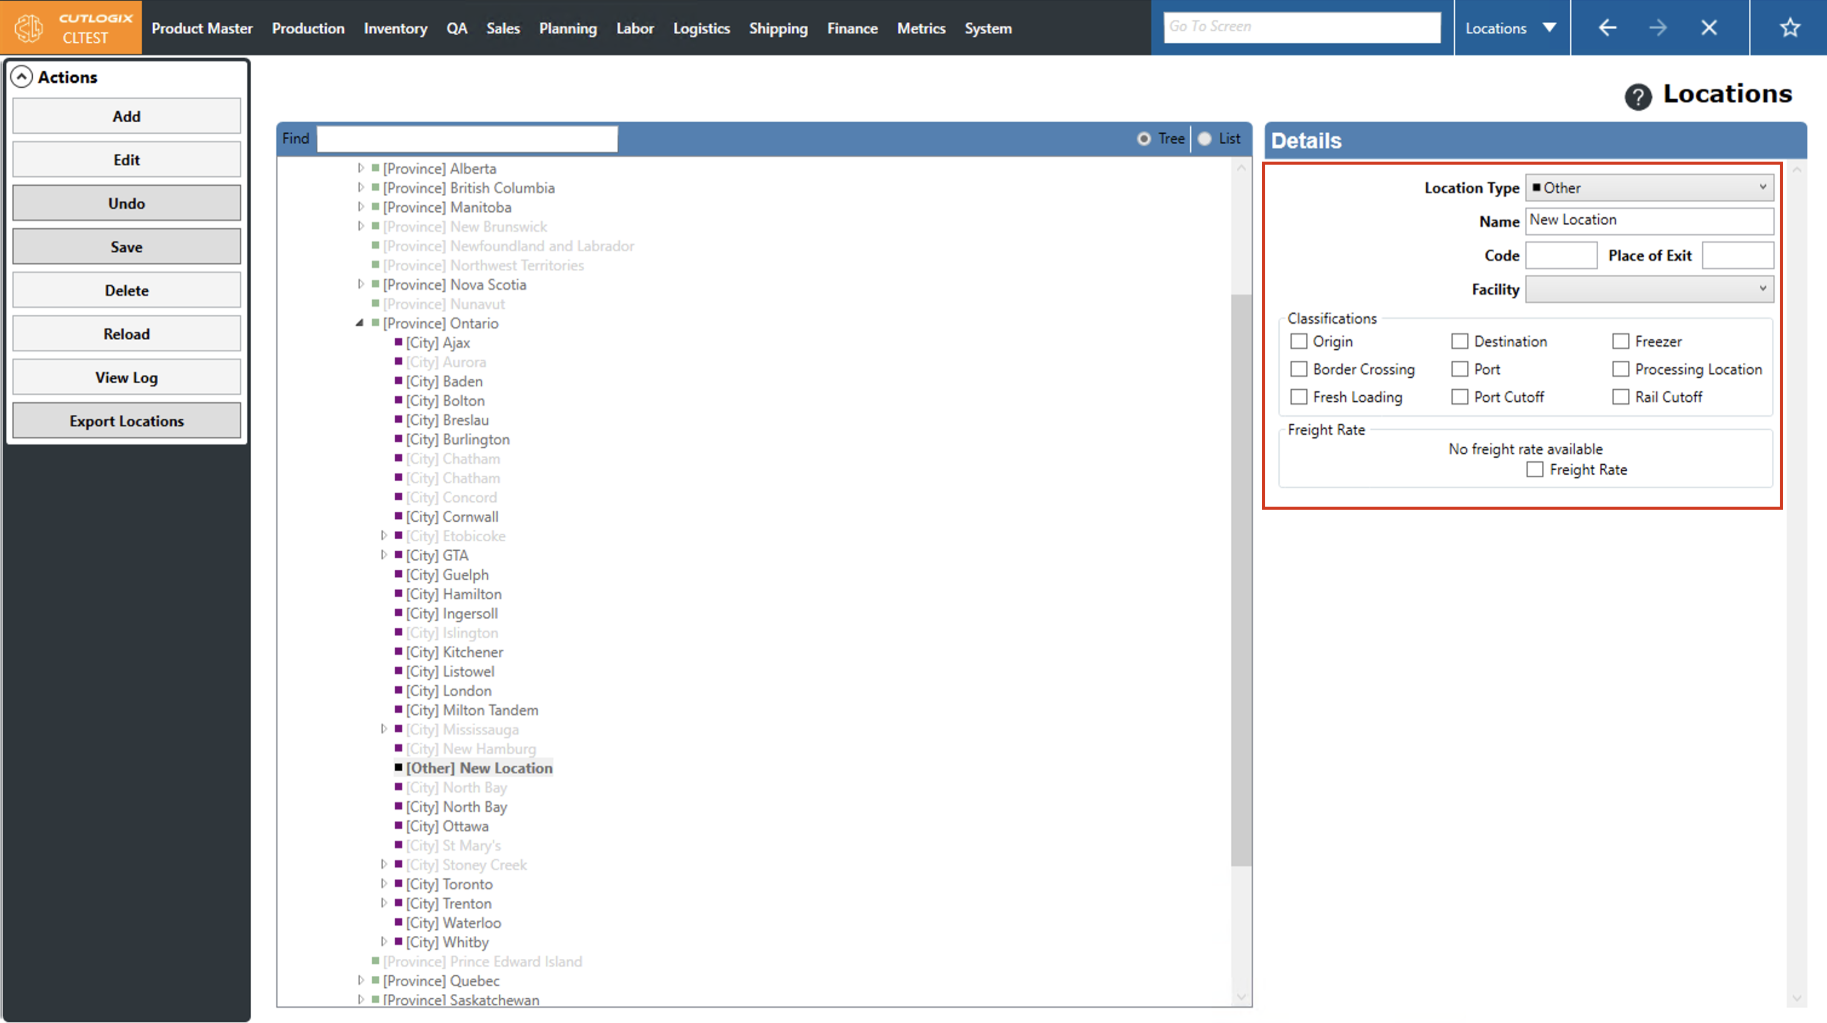Click the Save button
This screenshot has width=1827, height=1023.
127,246
